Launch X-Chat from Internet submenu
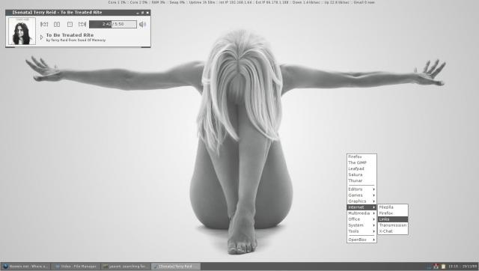479x271 pixels. pyautogui.click(x=393, y=231)
